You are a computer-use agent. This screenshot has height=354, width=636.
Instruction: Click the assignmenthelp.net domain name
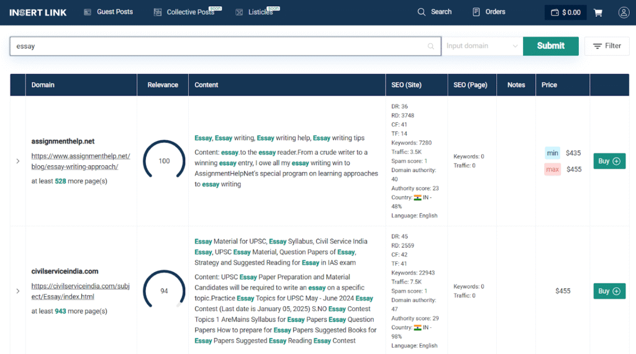(63, 141)
